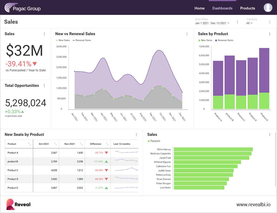Click the Lori Hicks pipeline bar
Screen dimensions: 277x213
pos(199,188)
